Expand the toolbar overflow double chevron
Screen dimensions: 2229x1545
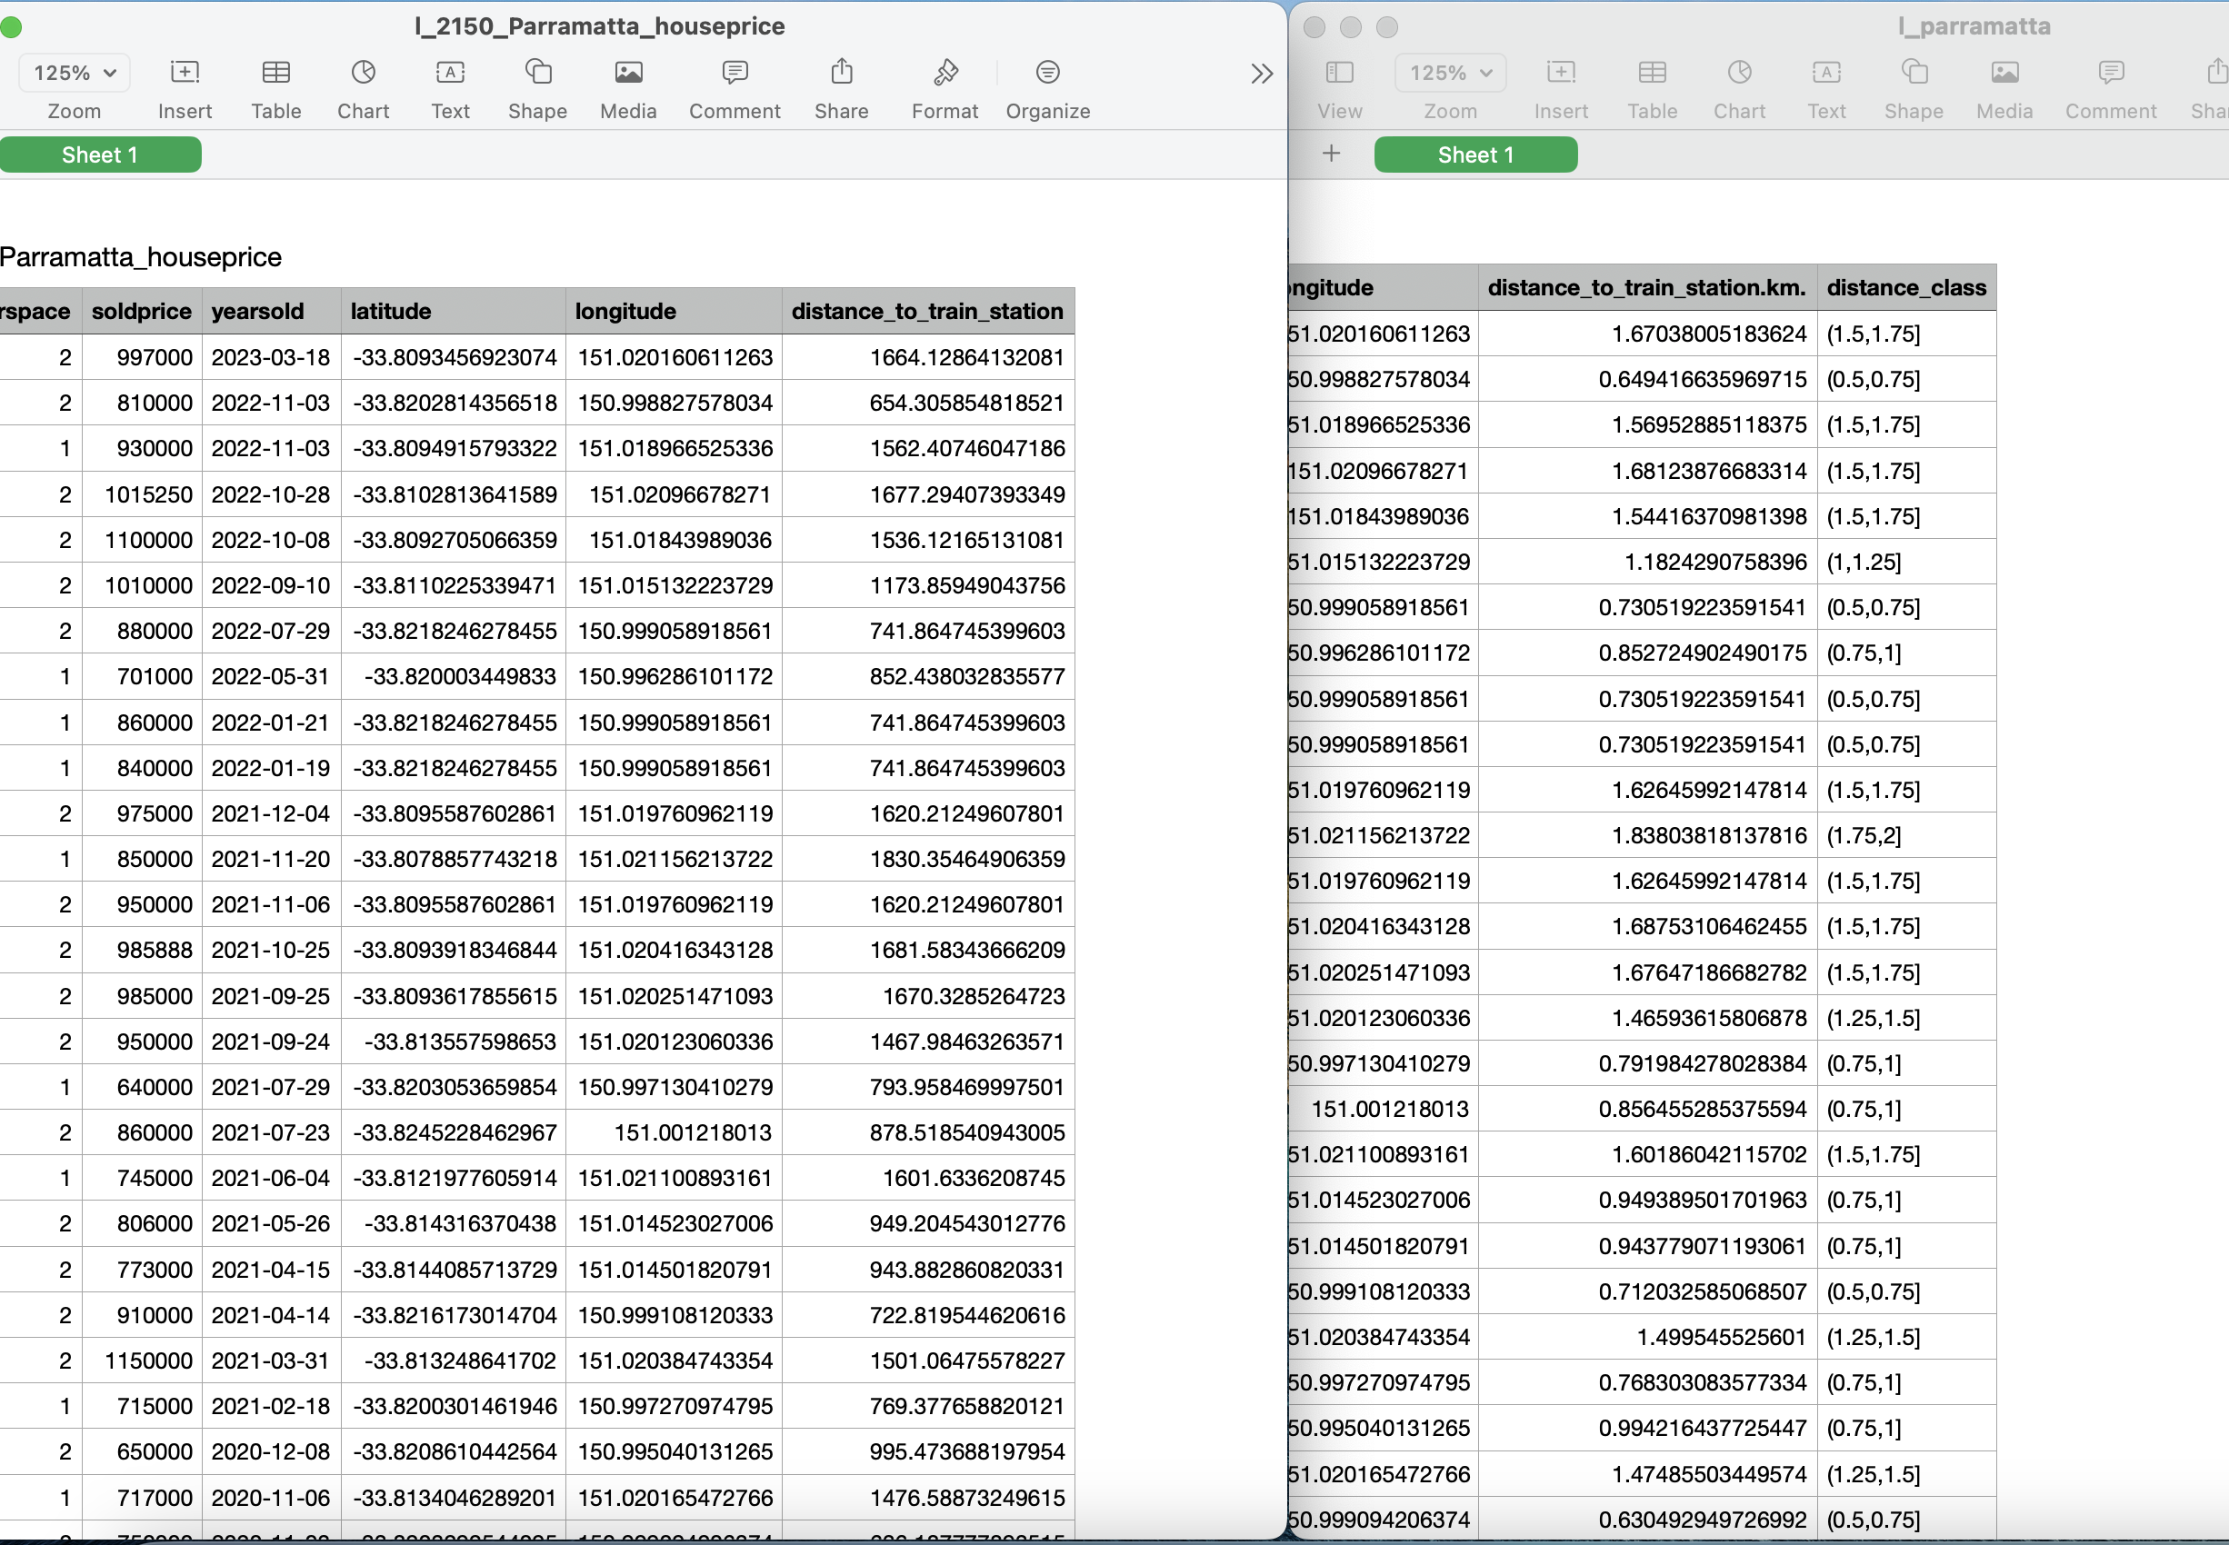click(x=1261, y=75)
